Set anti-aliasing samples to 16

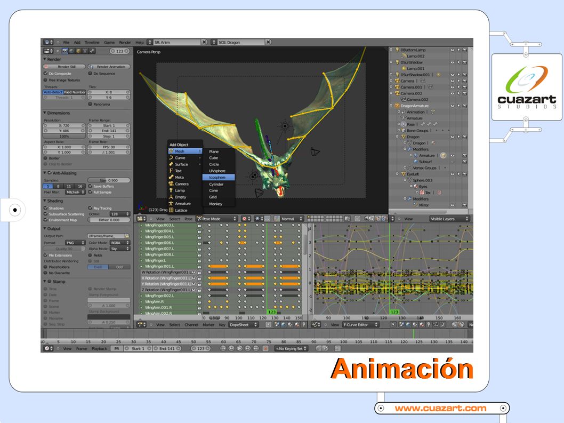(x=80, y=186)
